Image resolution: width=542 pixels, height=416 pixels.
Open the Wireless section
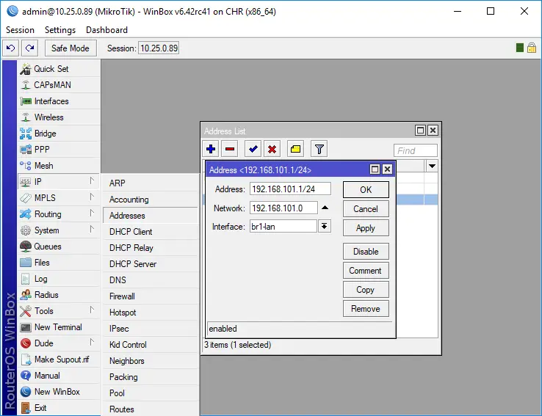[59, 117]
